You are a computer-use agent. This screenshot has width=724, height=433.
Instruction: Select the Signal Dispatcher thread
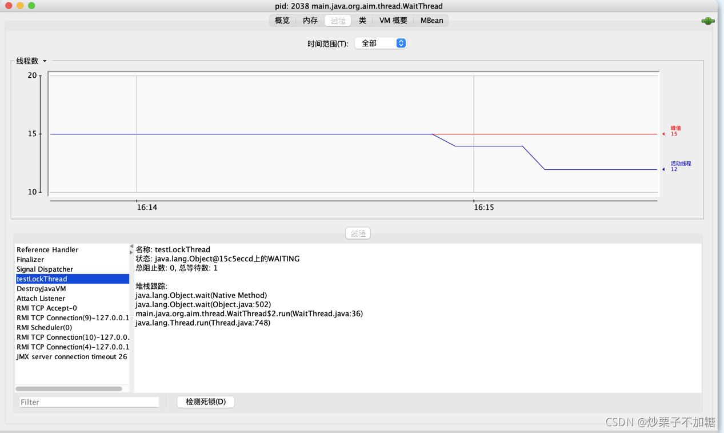[x=72, y=269]
